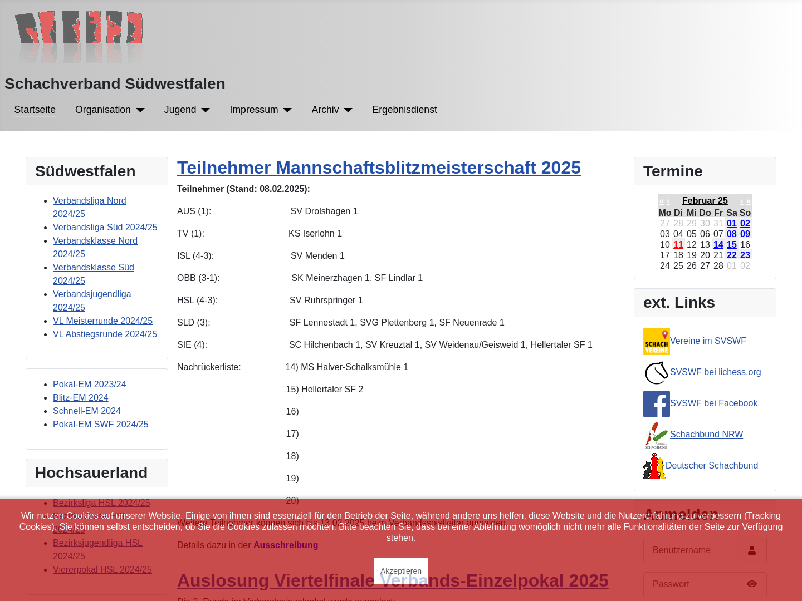Go to next year in calendar
This screenshot has height=601, width=802.
click(x=749, y=201)
